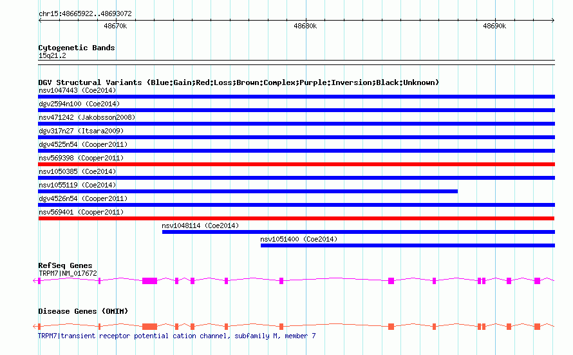Open the dgv2594n100 (Coe2014) variant label
Image resolution: width=573 pixels, height=355 pixels.
79,104
